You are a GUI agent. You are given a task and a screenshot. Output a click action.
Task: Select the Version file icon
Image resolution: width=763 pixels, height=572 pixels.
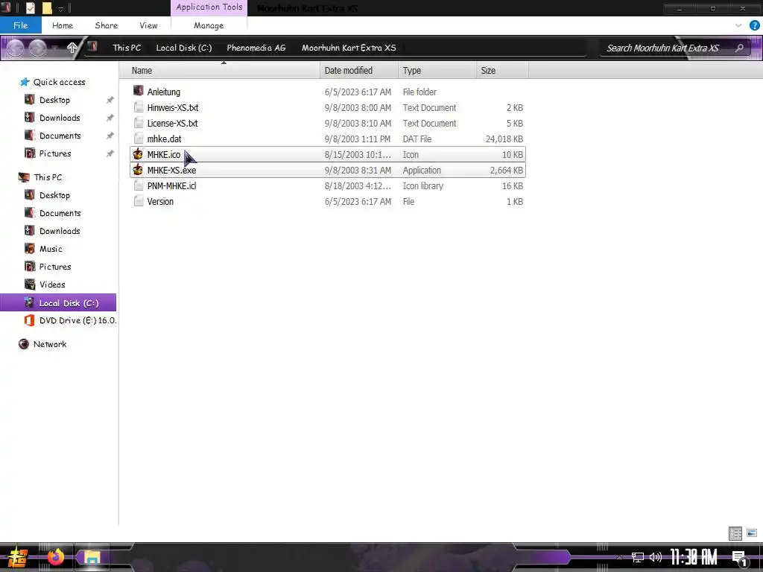coord(139,201)
